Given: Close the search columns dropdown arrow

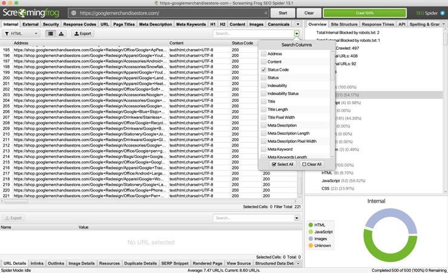Looking at the screenshot, I should (x=297, y=34).
